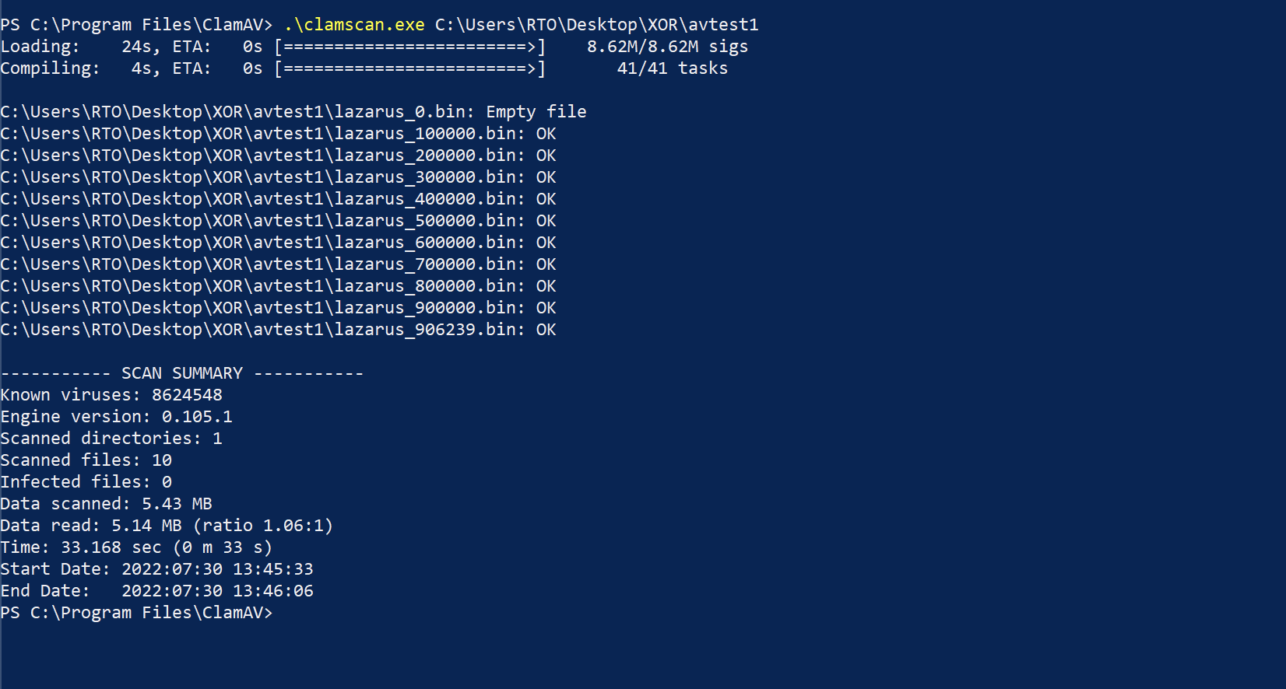
Task: Click the Compiling progress bar
Action: [410, 68]
